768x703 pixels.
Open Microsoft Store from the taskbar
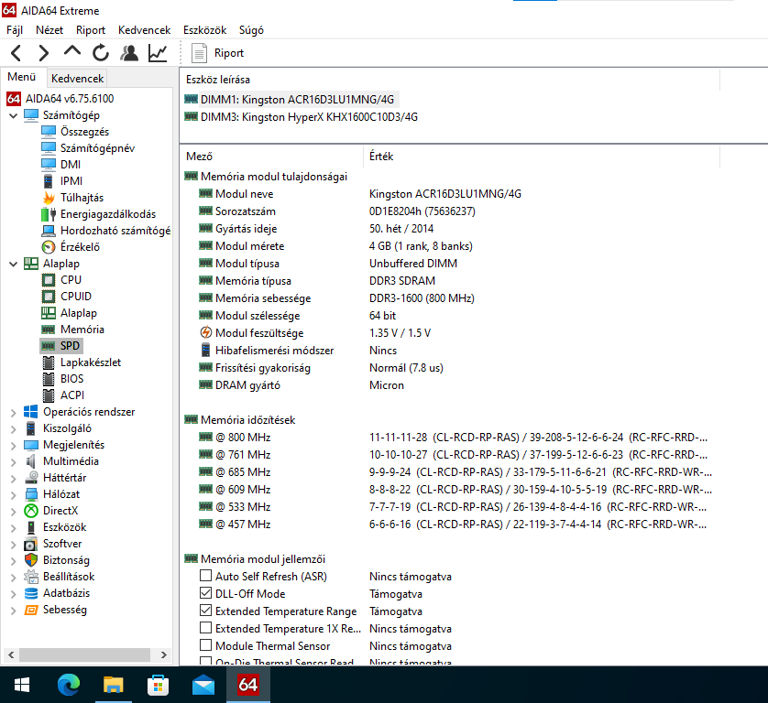(x=159, y=685)
